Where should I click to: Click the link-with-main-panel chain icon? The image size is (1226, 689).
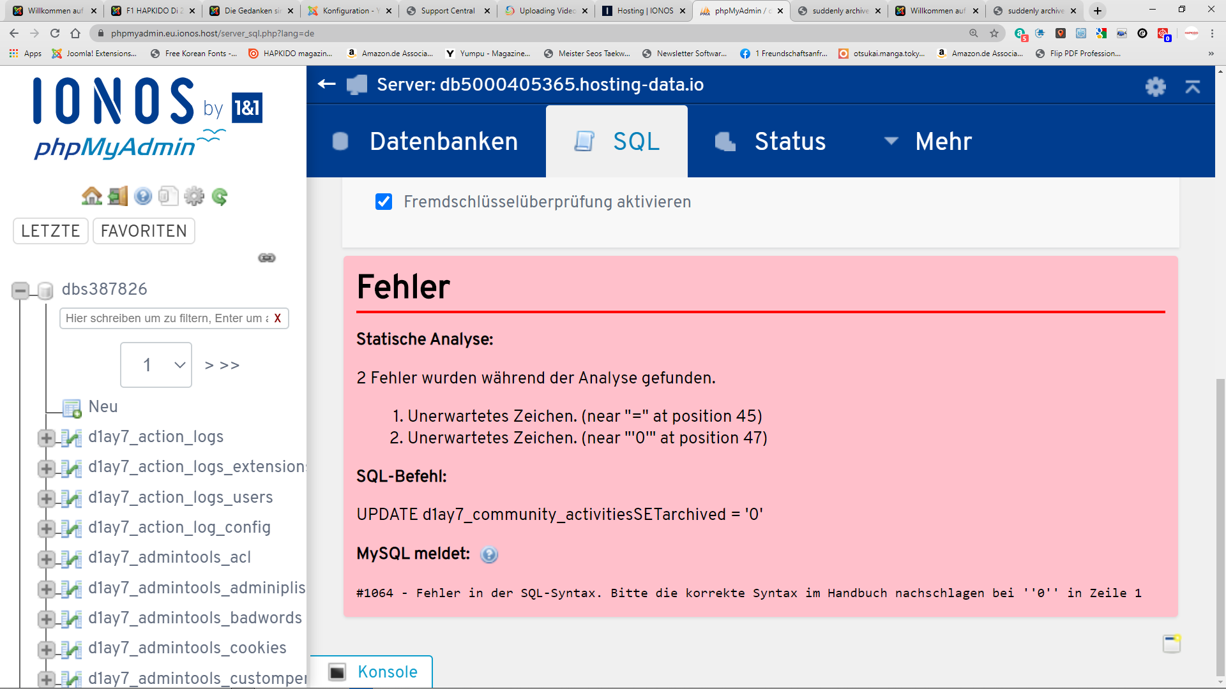[x=267, y=258]
